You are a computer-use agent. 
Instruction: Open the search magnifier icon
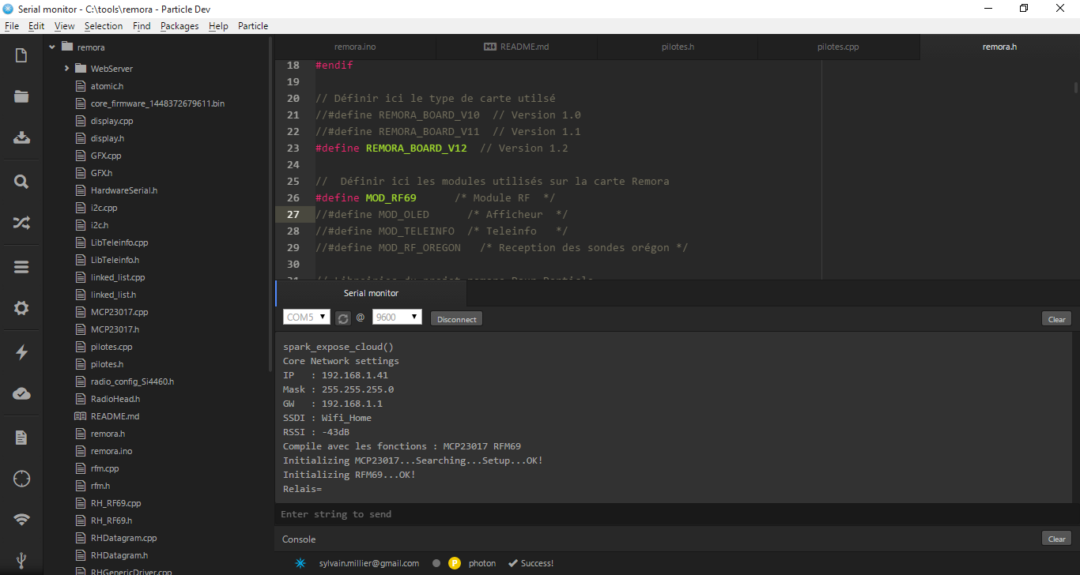pyautogui.click(x=21, y=182)
